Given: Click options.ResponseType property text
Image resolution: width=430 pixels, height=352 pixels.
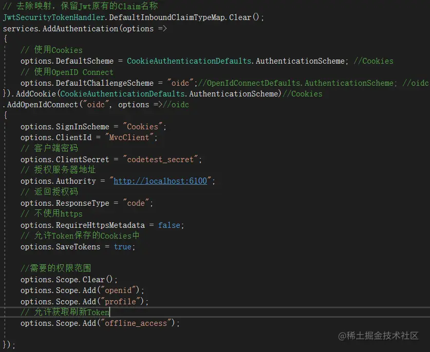Looking at the screenshot, I should [x=65, y=203].
